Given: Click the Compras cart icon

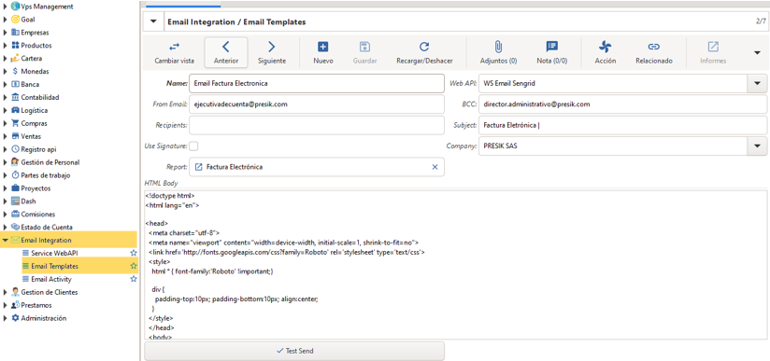Looking at the screenshot, I should click(x=15, y=123).
